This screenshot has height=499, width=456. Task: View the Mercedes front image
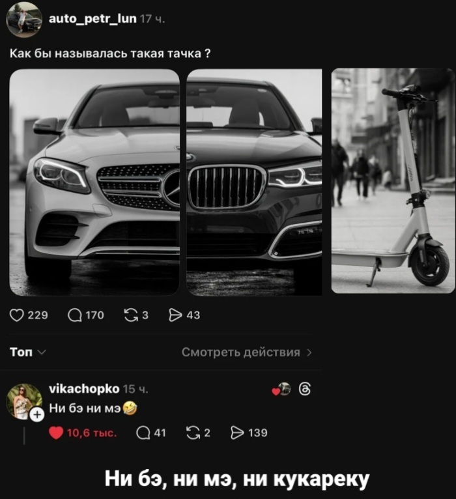[x=95, y=182]
